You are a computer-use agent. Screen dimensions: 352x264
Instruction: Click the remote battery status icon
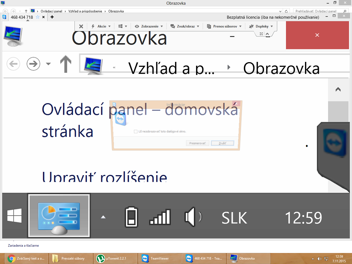pos(131,217)
